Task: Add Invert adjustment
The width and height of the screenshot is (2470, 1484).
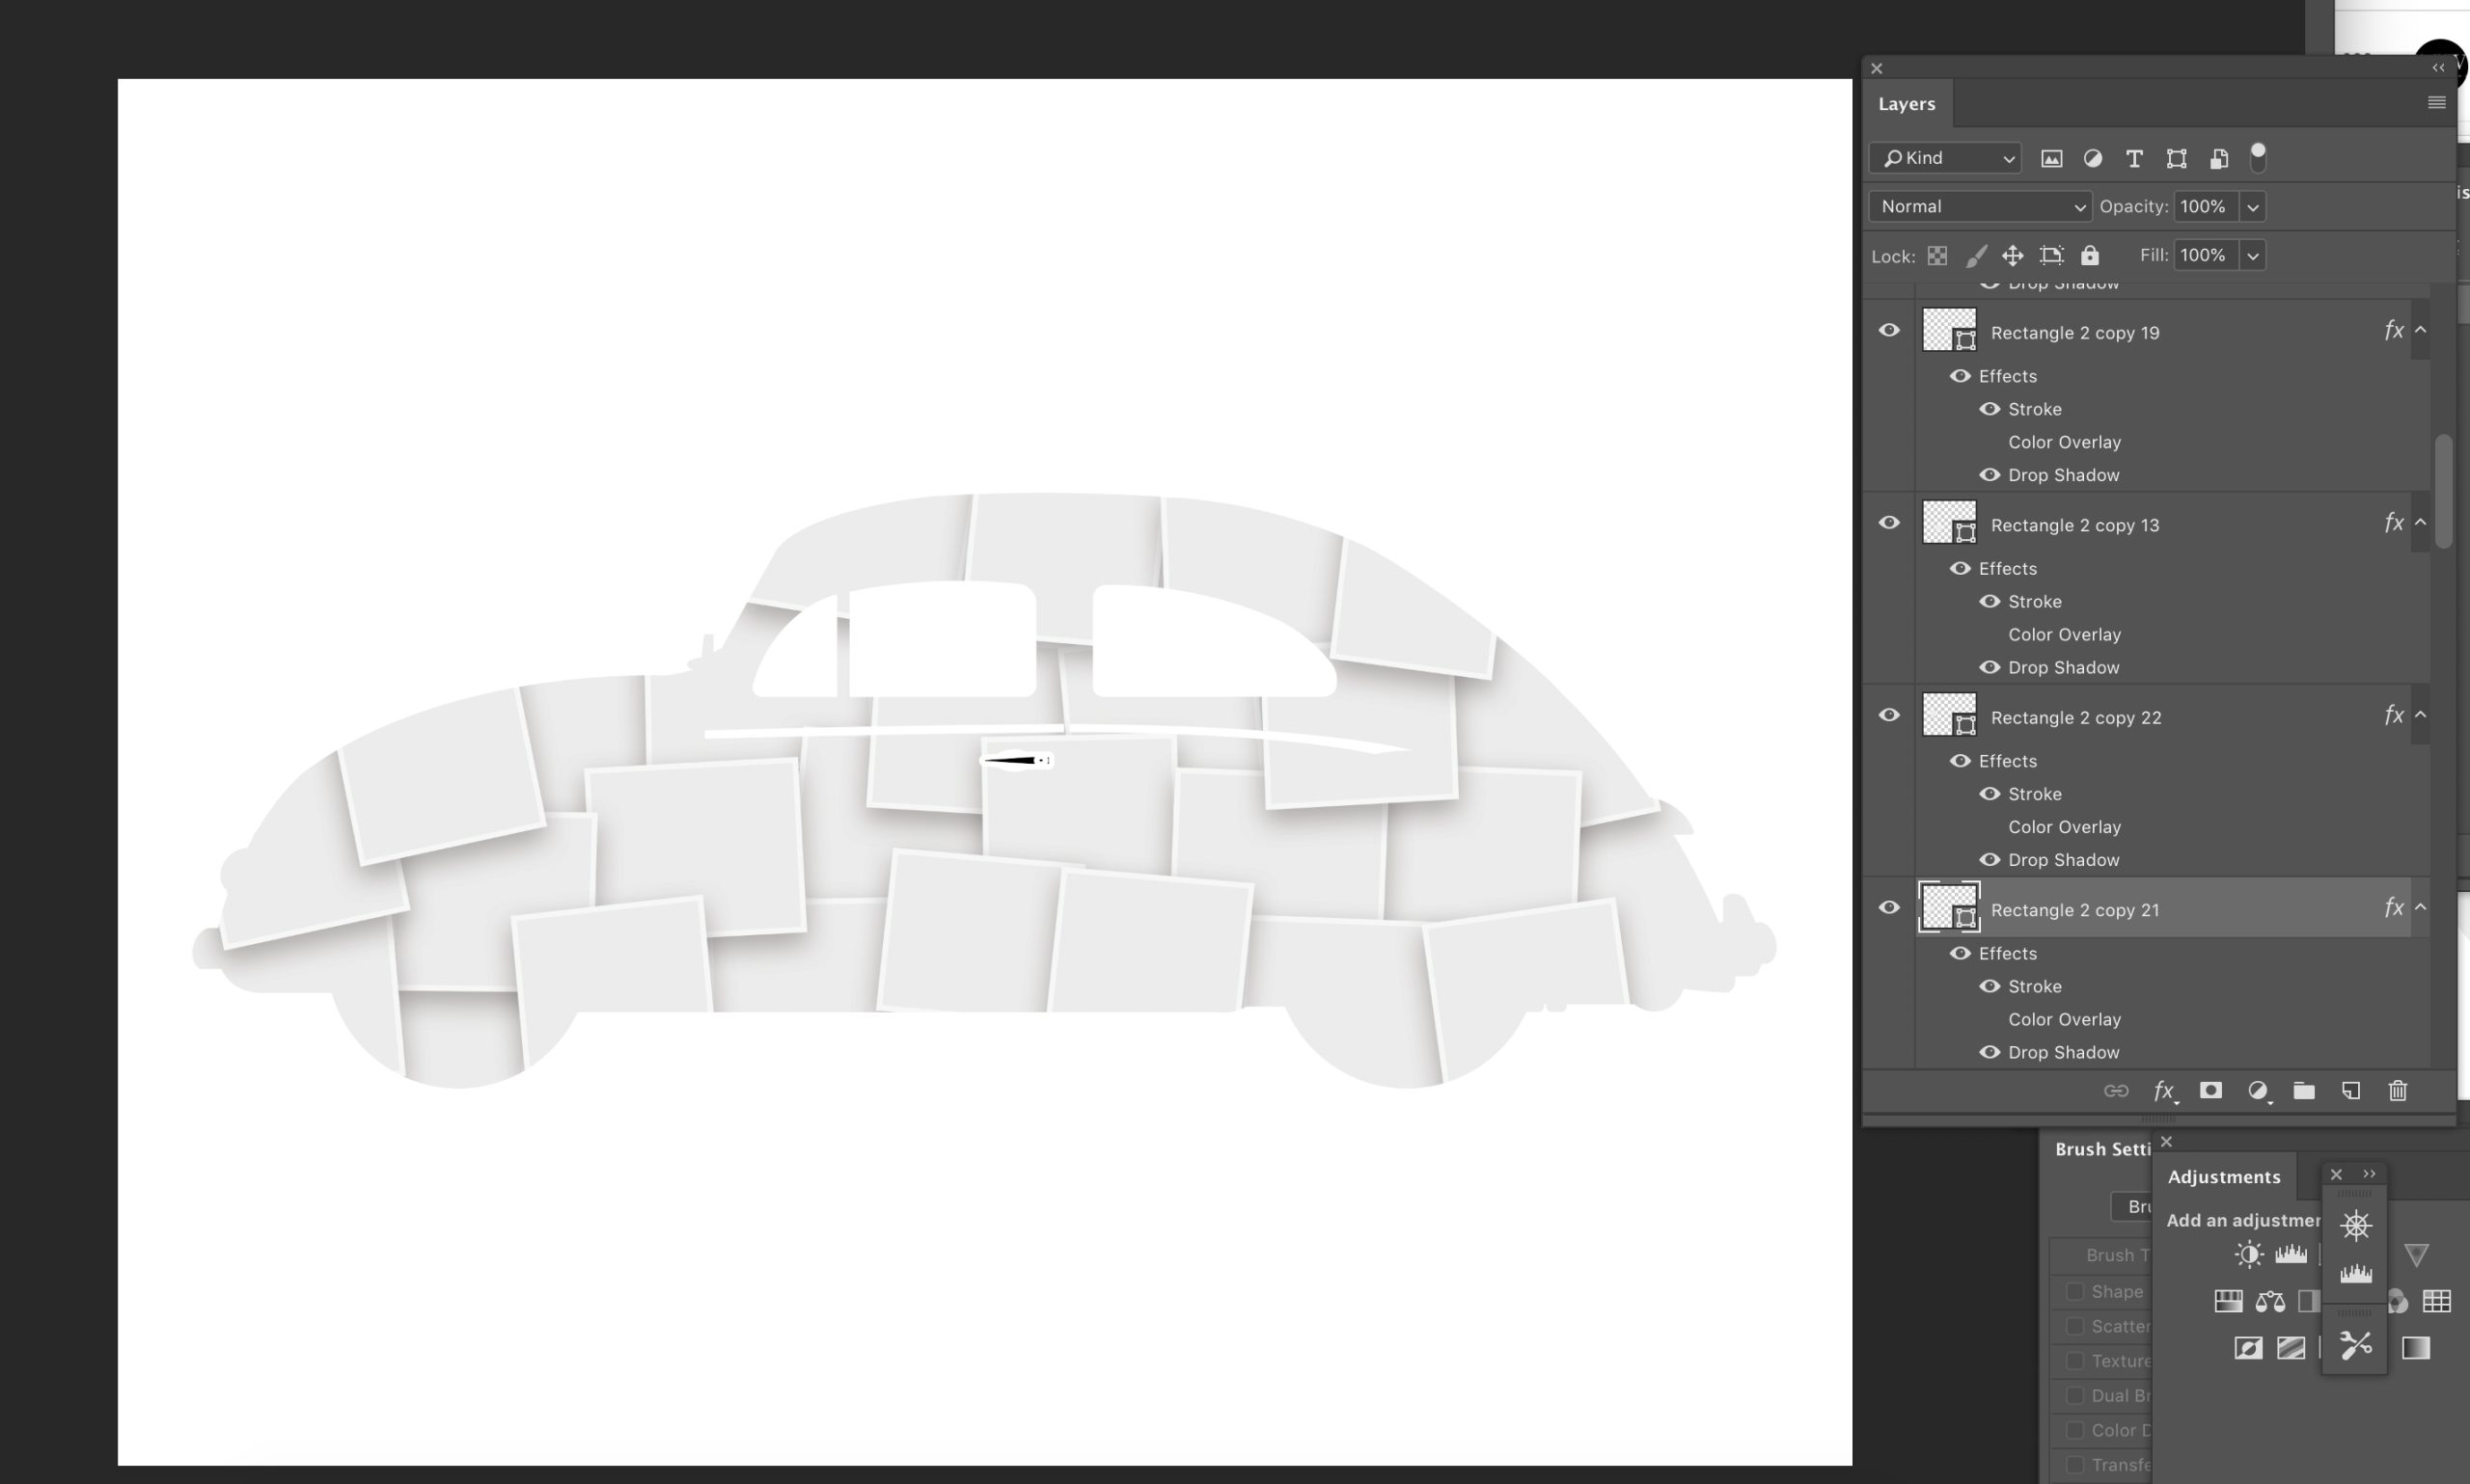Action: click(2248, 1348)
